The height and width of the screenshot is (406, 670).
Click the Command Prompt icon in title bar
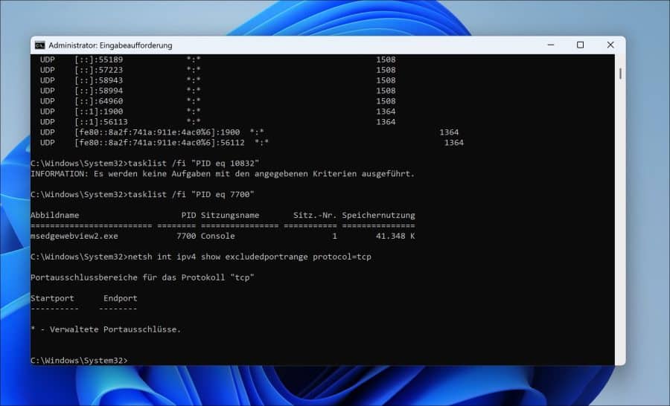[x=40, y=45]
